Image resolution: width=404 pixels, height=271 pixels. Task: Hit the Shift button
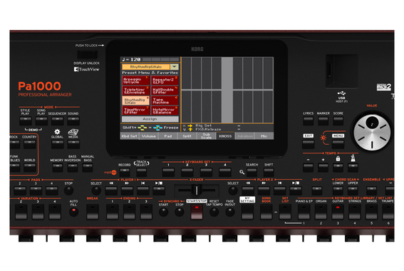pyautogui.click(x=269, y=173)
